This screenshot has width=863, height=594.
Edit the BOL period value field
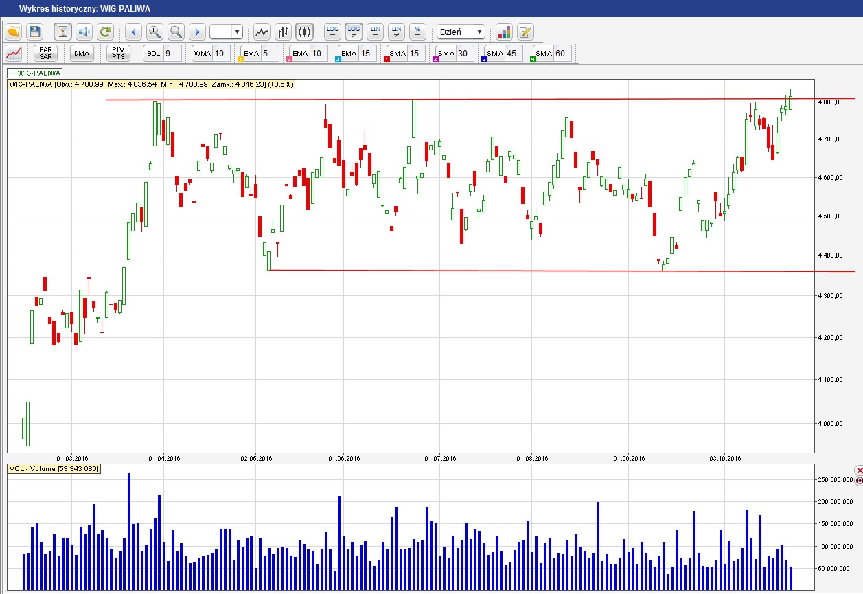(x=172, y=53)
